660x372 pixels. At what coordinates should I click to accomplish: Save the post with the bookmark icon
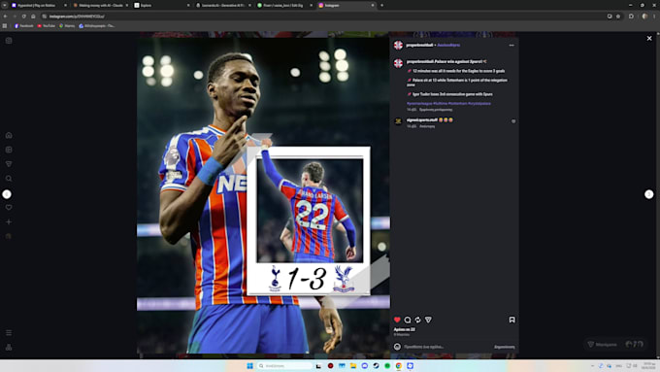[x=511, y=320]
